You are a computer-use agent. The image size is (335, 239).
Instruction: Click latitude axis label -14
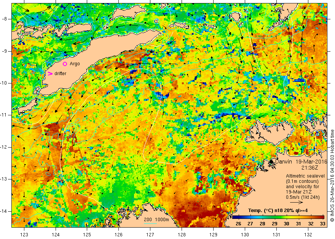pos(4,211)
